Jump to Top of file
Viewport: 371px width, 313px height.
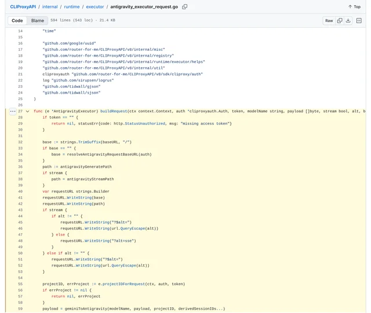[354, 6]
